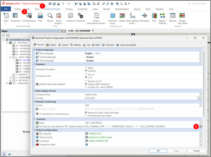Open project Properties from ribbon
211x157 pixels.
click(x=15, y=15)
